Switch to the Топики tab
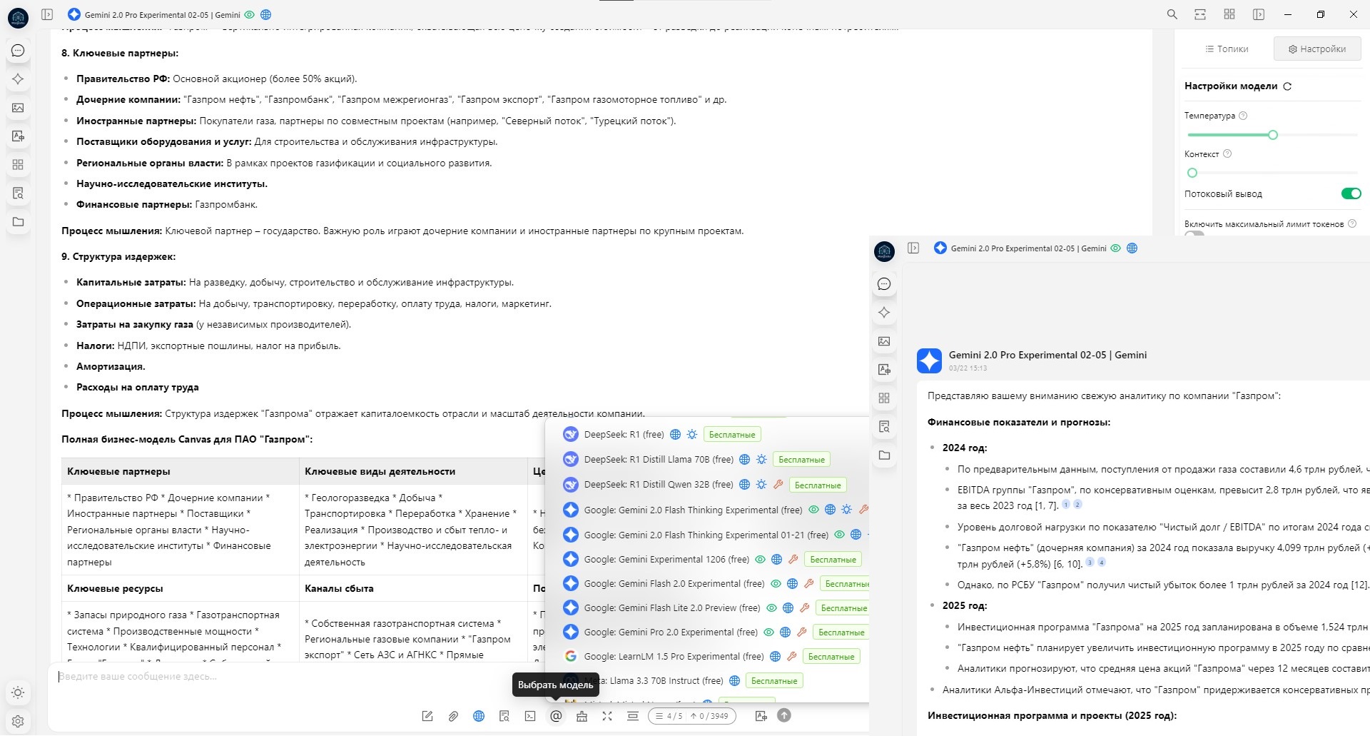This screenshot has width=1370, height=736. point(1227,49)
